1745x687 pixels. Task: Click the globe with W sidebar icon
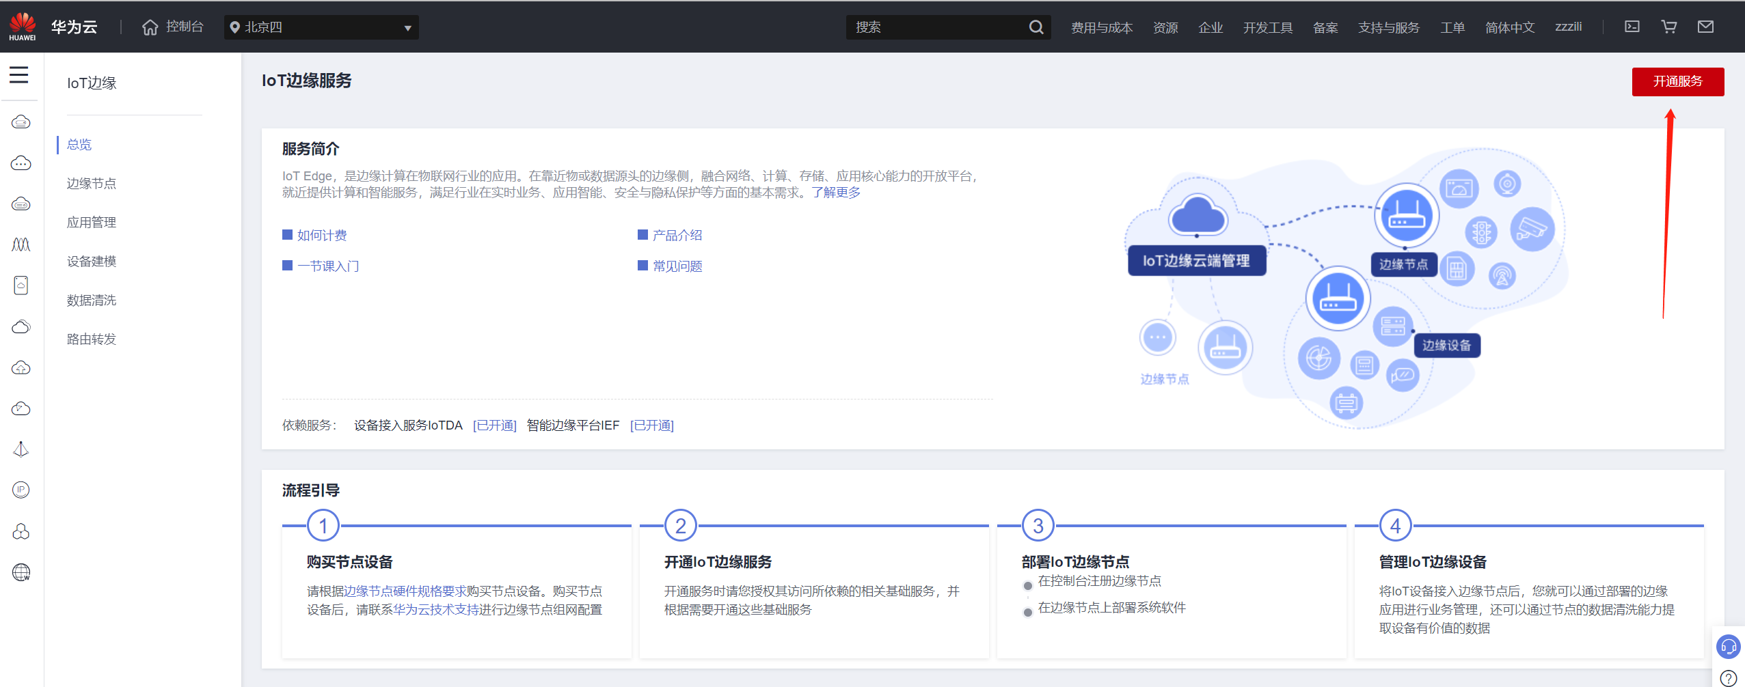[21, 572]
